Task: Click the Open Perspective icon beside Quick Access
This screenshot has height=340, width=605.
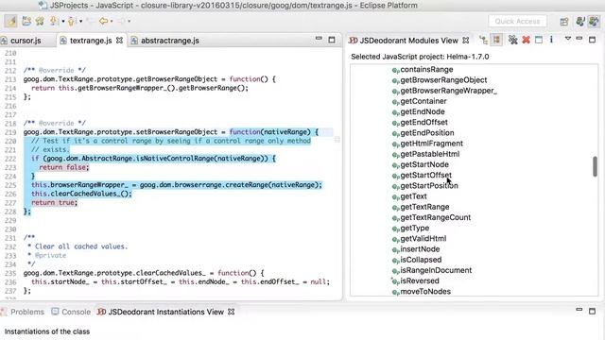Action: 564,21
